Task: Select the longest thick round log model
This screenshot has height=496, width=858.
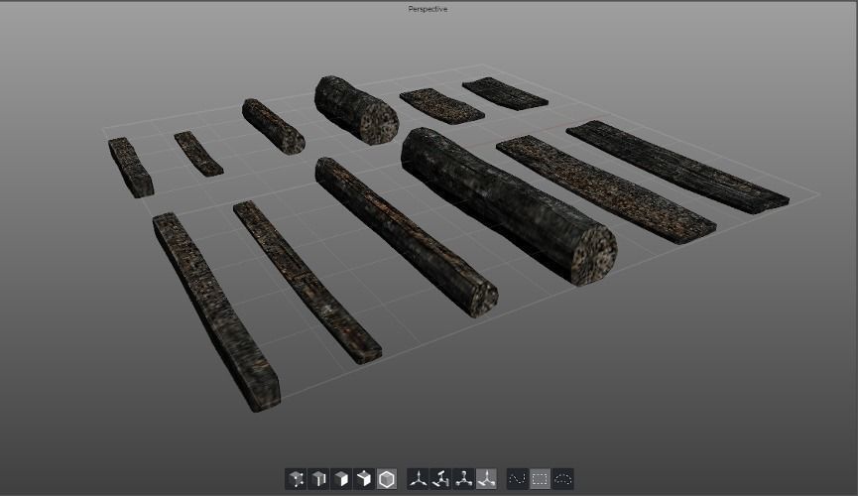Action: 509,205
